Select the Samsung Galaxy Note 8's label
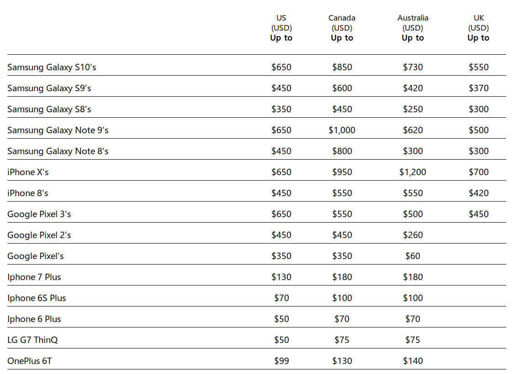Screen dimensions: 513x374 coord(58,151)
